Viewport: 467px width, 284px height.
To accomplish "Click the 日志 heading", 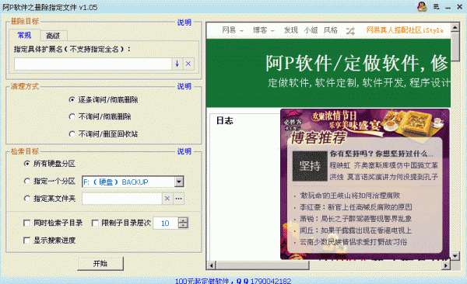I will [x=225, y=120].
